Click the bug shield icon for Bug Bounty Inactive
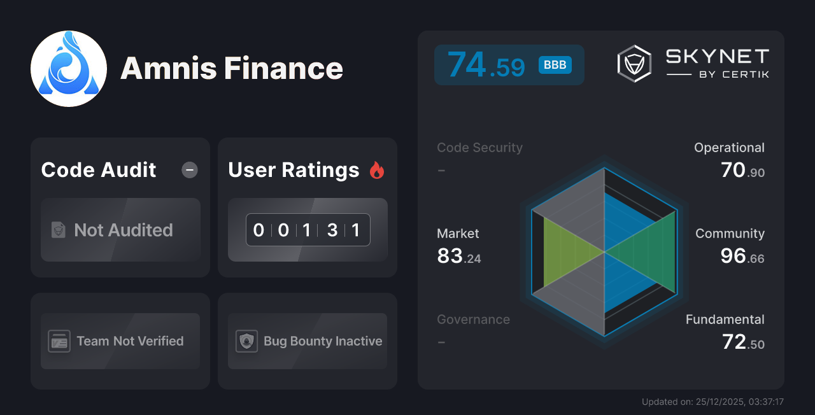 [x=247, y=341]
